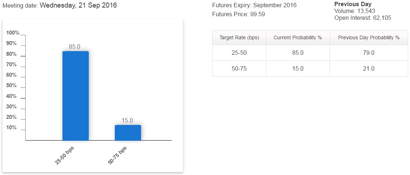Select the 85.0 label above the chart bar

pyautogui.click(x=74, y=46)
